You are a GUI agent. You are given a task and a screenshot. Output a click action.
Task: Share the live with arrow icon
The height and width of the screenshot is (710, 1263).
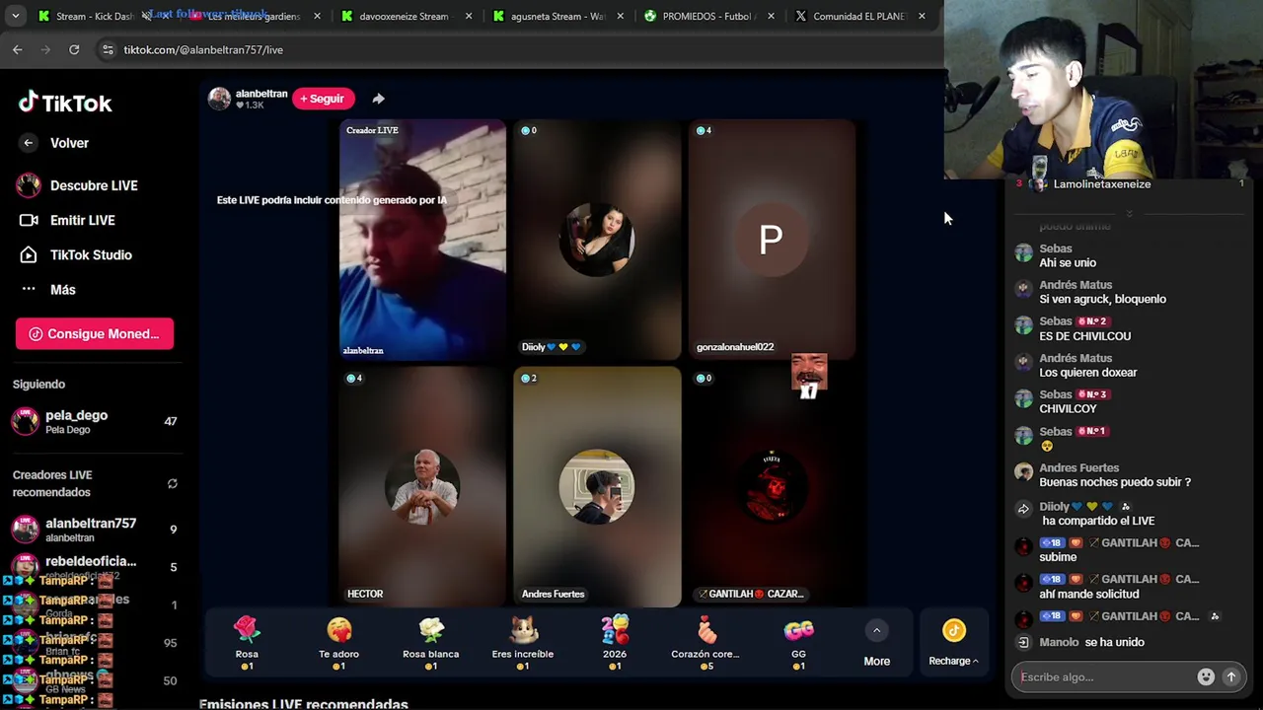click(x=378, y=99)
